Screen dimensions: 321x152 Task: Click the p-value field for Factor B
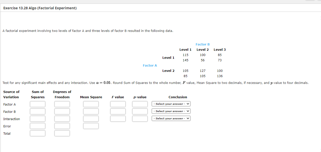[x=140, y=111]
